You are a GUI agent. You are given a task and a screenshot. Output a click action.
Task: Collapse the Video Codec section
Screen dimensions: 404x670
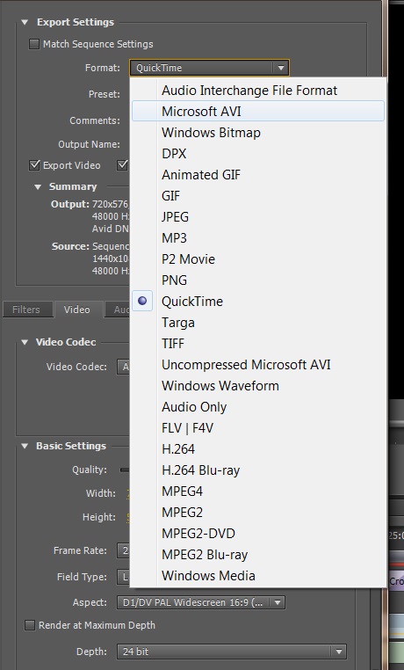tap(25, 342)
